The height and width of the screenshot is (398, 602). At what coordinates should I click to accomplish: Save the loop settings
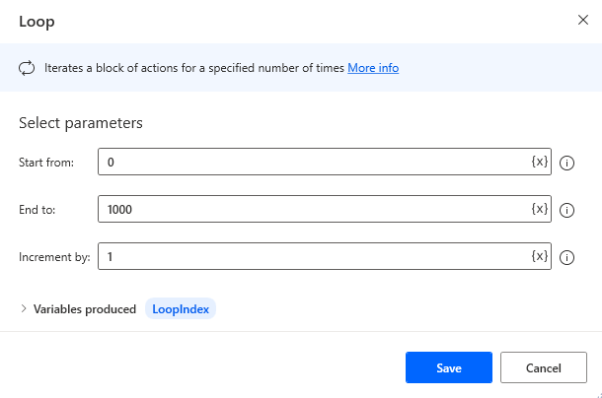point(448,367)
